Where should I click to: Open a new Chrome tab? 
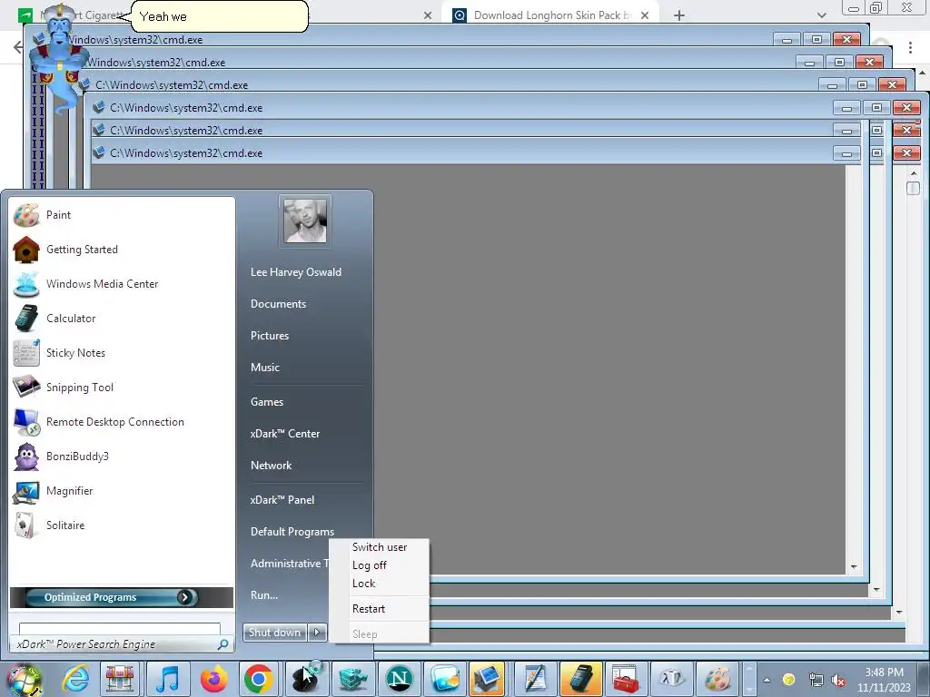[679, 15]
